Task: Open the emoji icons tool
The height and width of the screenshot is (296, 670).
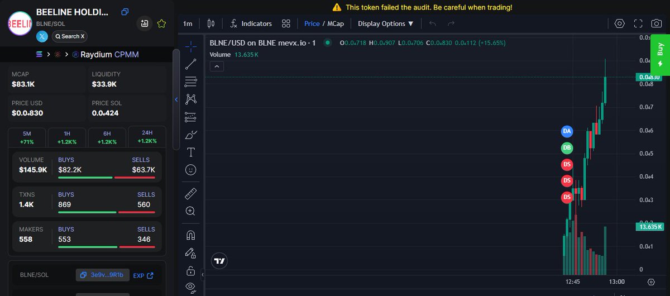Action: tap(190, 170)
